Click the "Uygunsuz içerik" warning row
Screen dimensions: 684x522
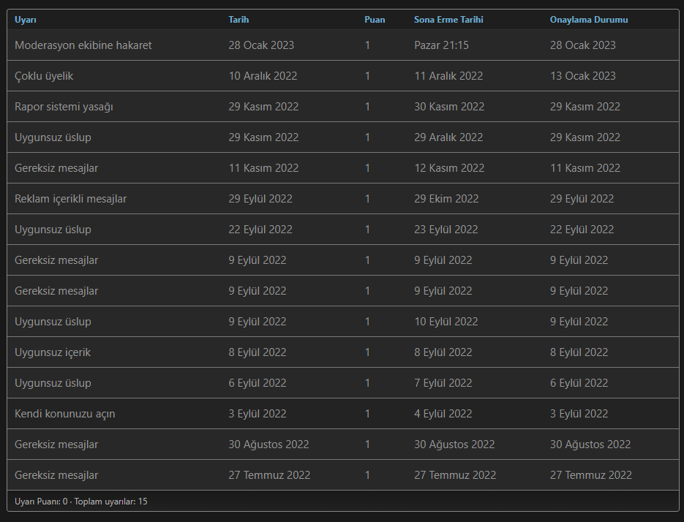[x=53, y=352]
